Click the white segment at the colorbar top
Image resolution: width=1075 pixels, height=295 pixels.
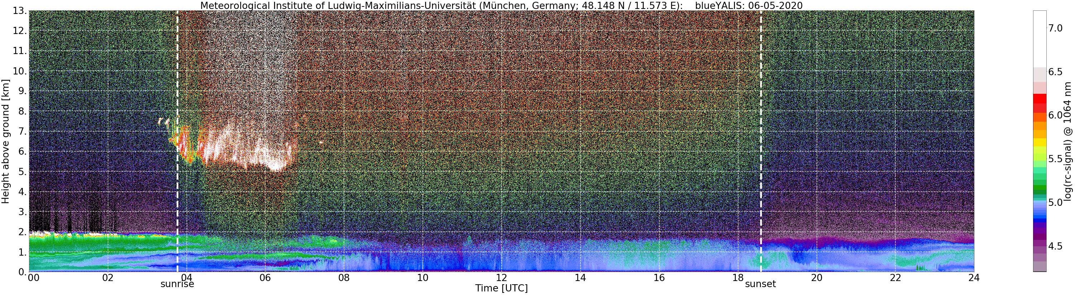pyautogui.click(x=1040, y=39)
